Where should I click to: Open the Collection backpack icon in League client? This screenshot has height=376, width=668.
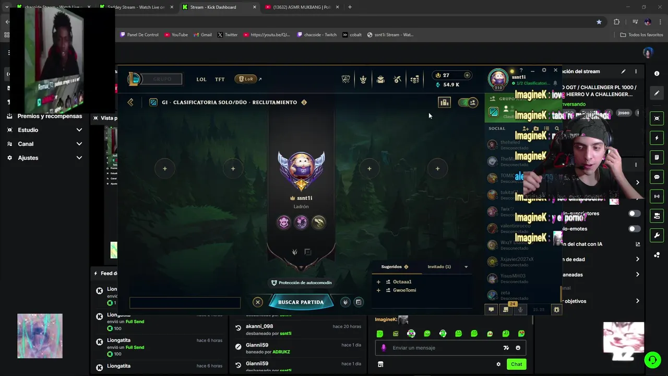click(x=380, y=79)
